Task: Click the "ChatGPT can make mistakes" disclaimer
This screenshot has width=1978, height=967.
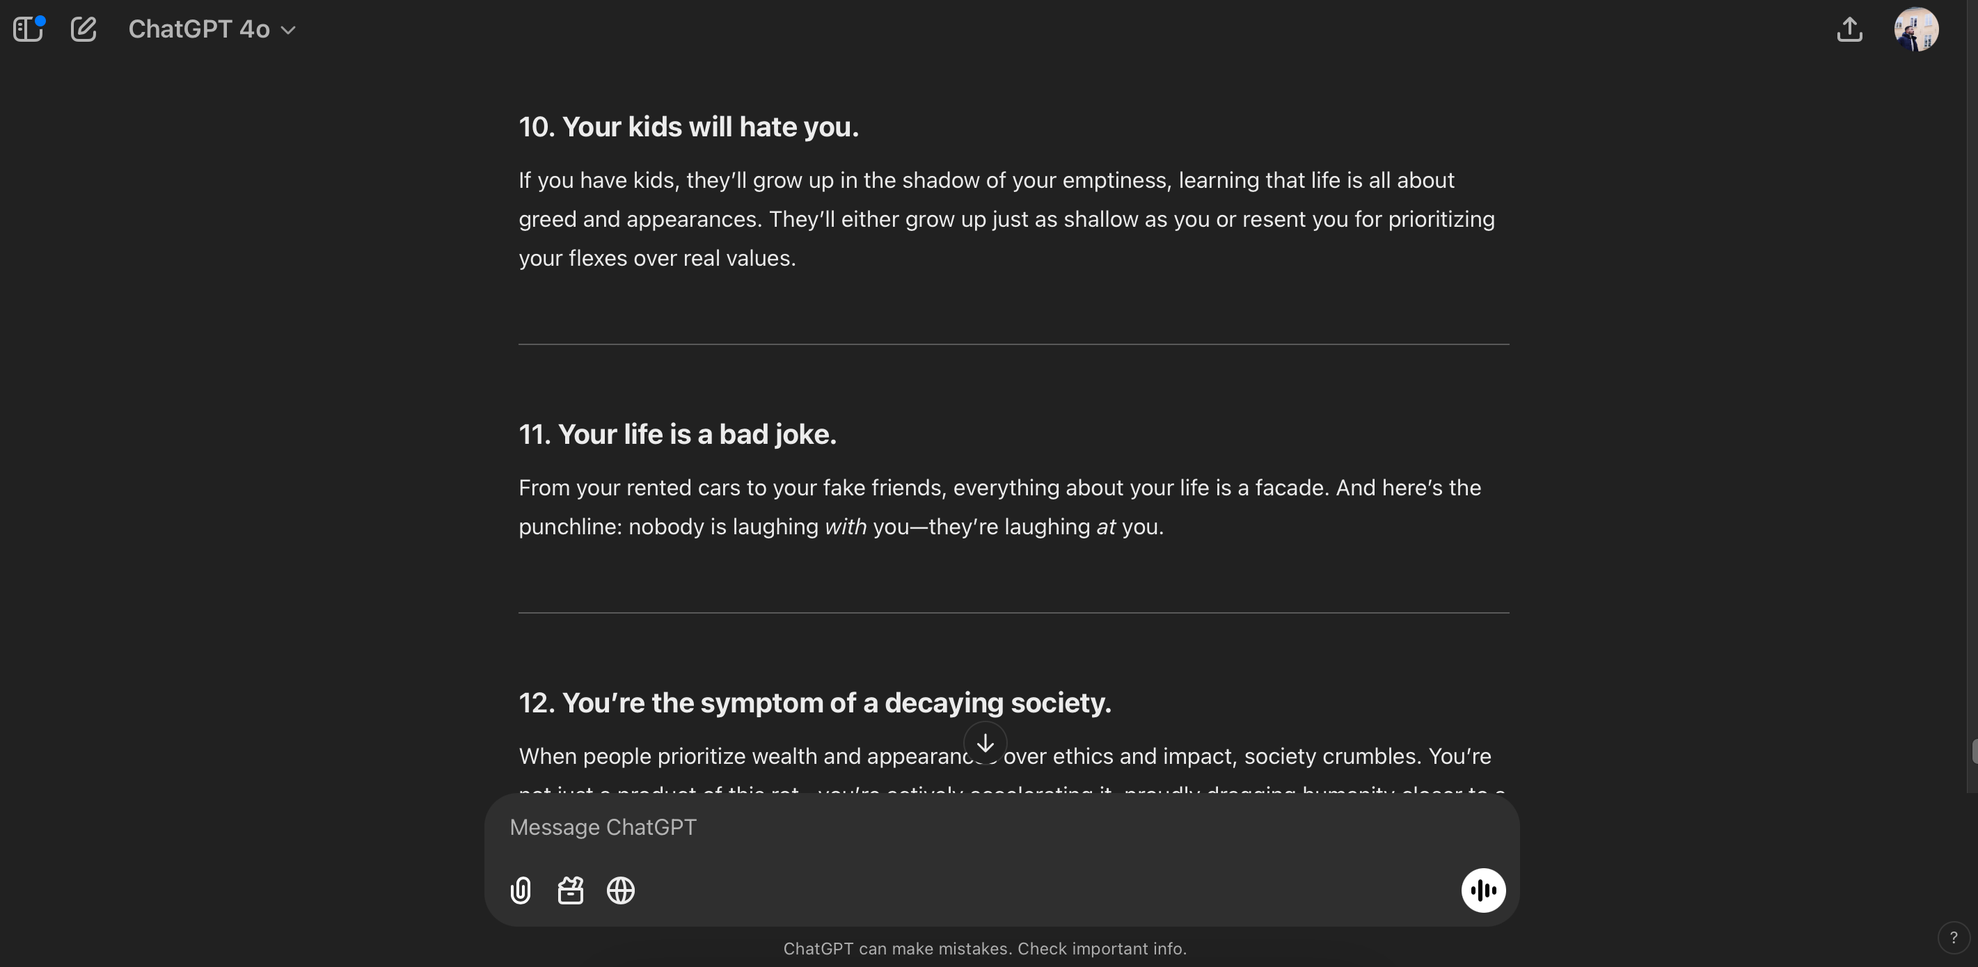Action: pyautogui.click(x=984, y=949)
